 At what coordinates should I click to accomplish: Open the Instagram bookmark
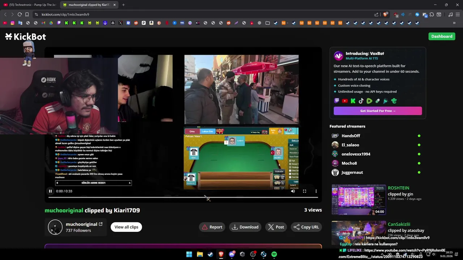click(x=12, y=23)
